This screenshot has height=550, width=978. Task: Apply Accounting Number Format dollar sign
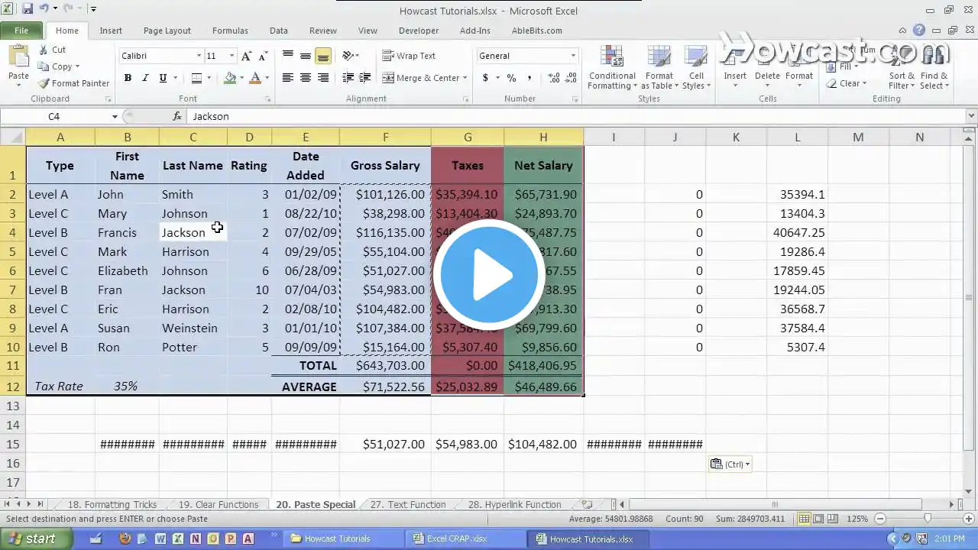click(485, 78)
